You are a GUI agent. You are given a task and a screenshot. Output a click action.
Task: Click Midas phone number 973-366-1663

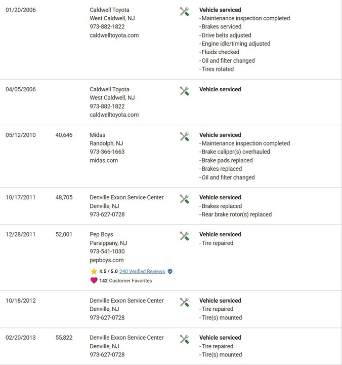[107, 152]
